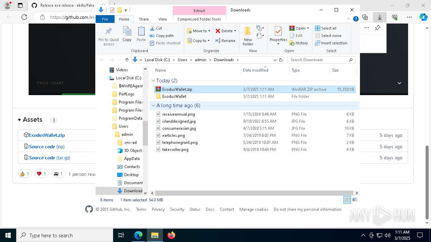Switch to the Share ribbon tab
This screenshot has height=242, width=431.
click(144, 19)
